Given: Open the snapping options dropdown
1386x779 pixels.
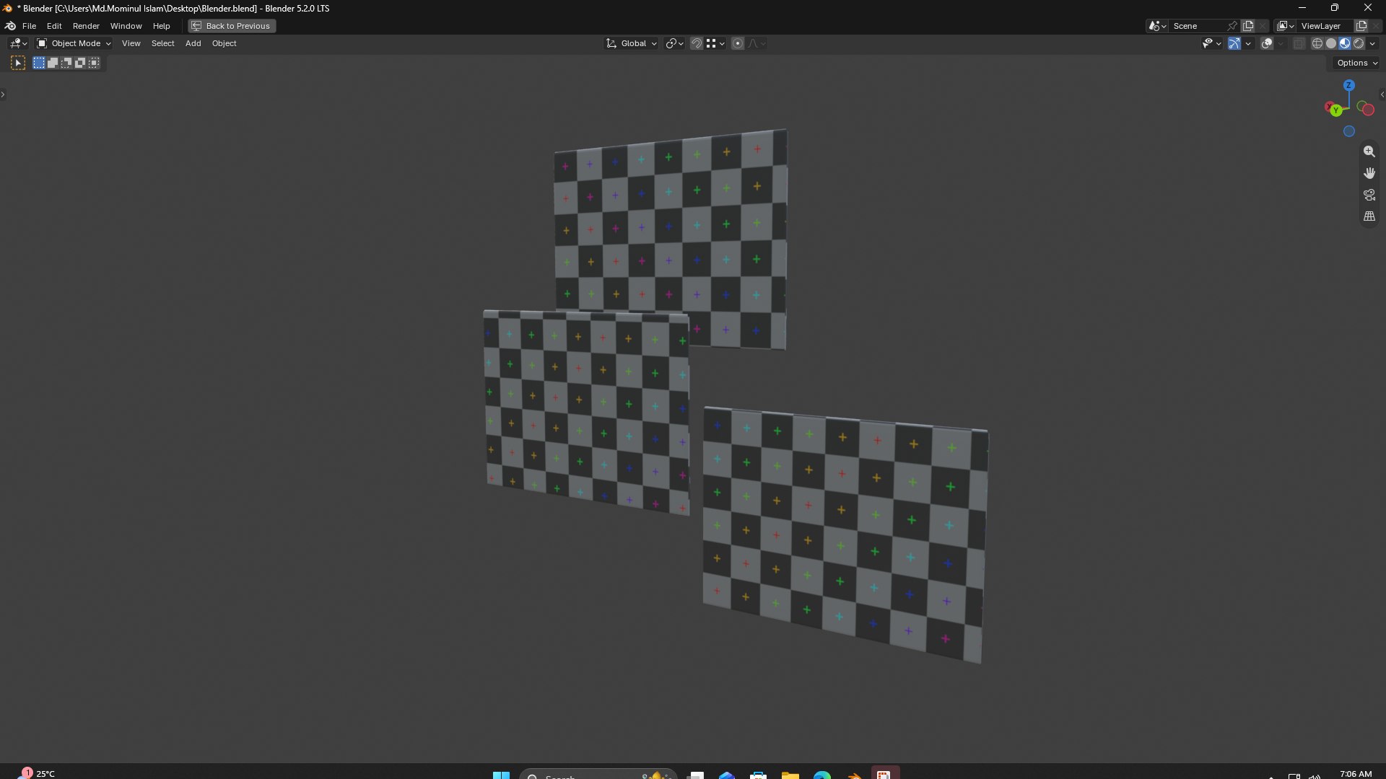Looking at the screenshot, I should pyautogui.click(x=716, y=43).
